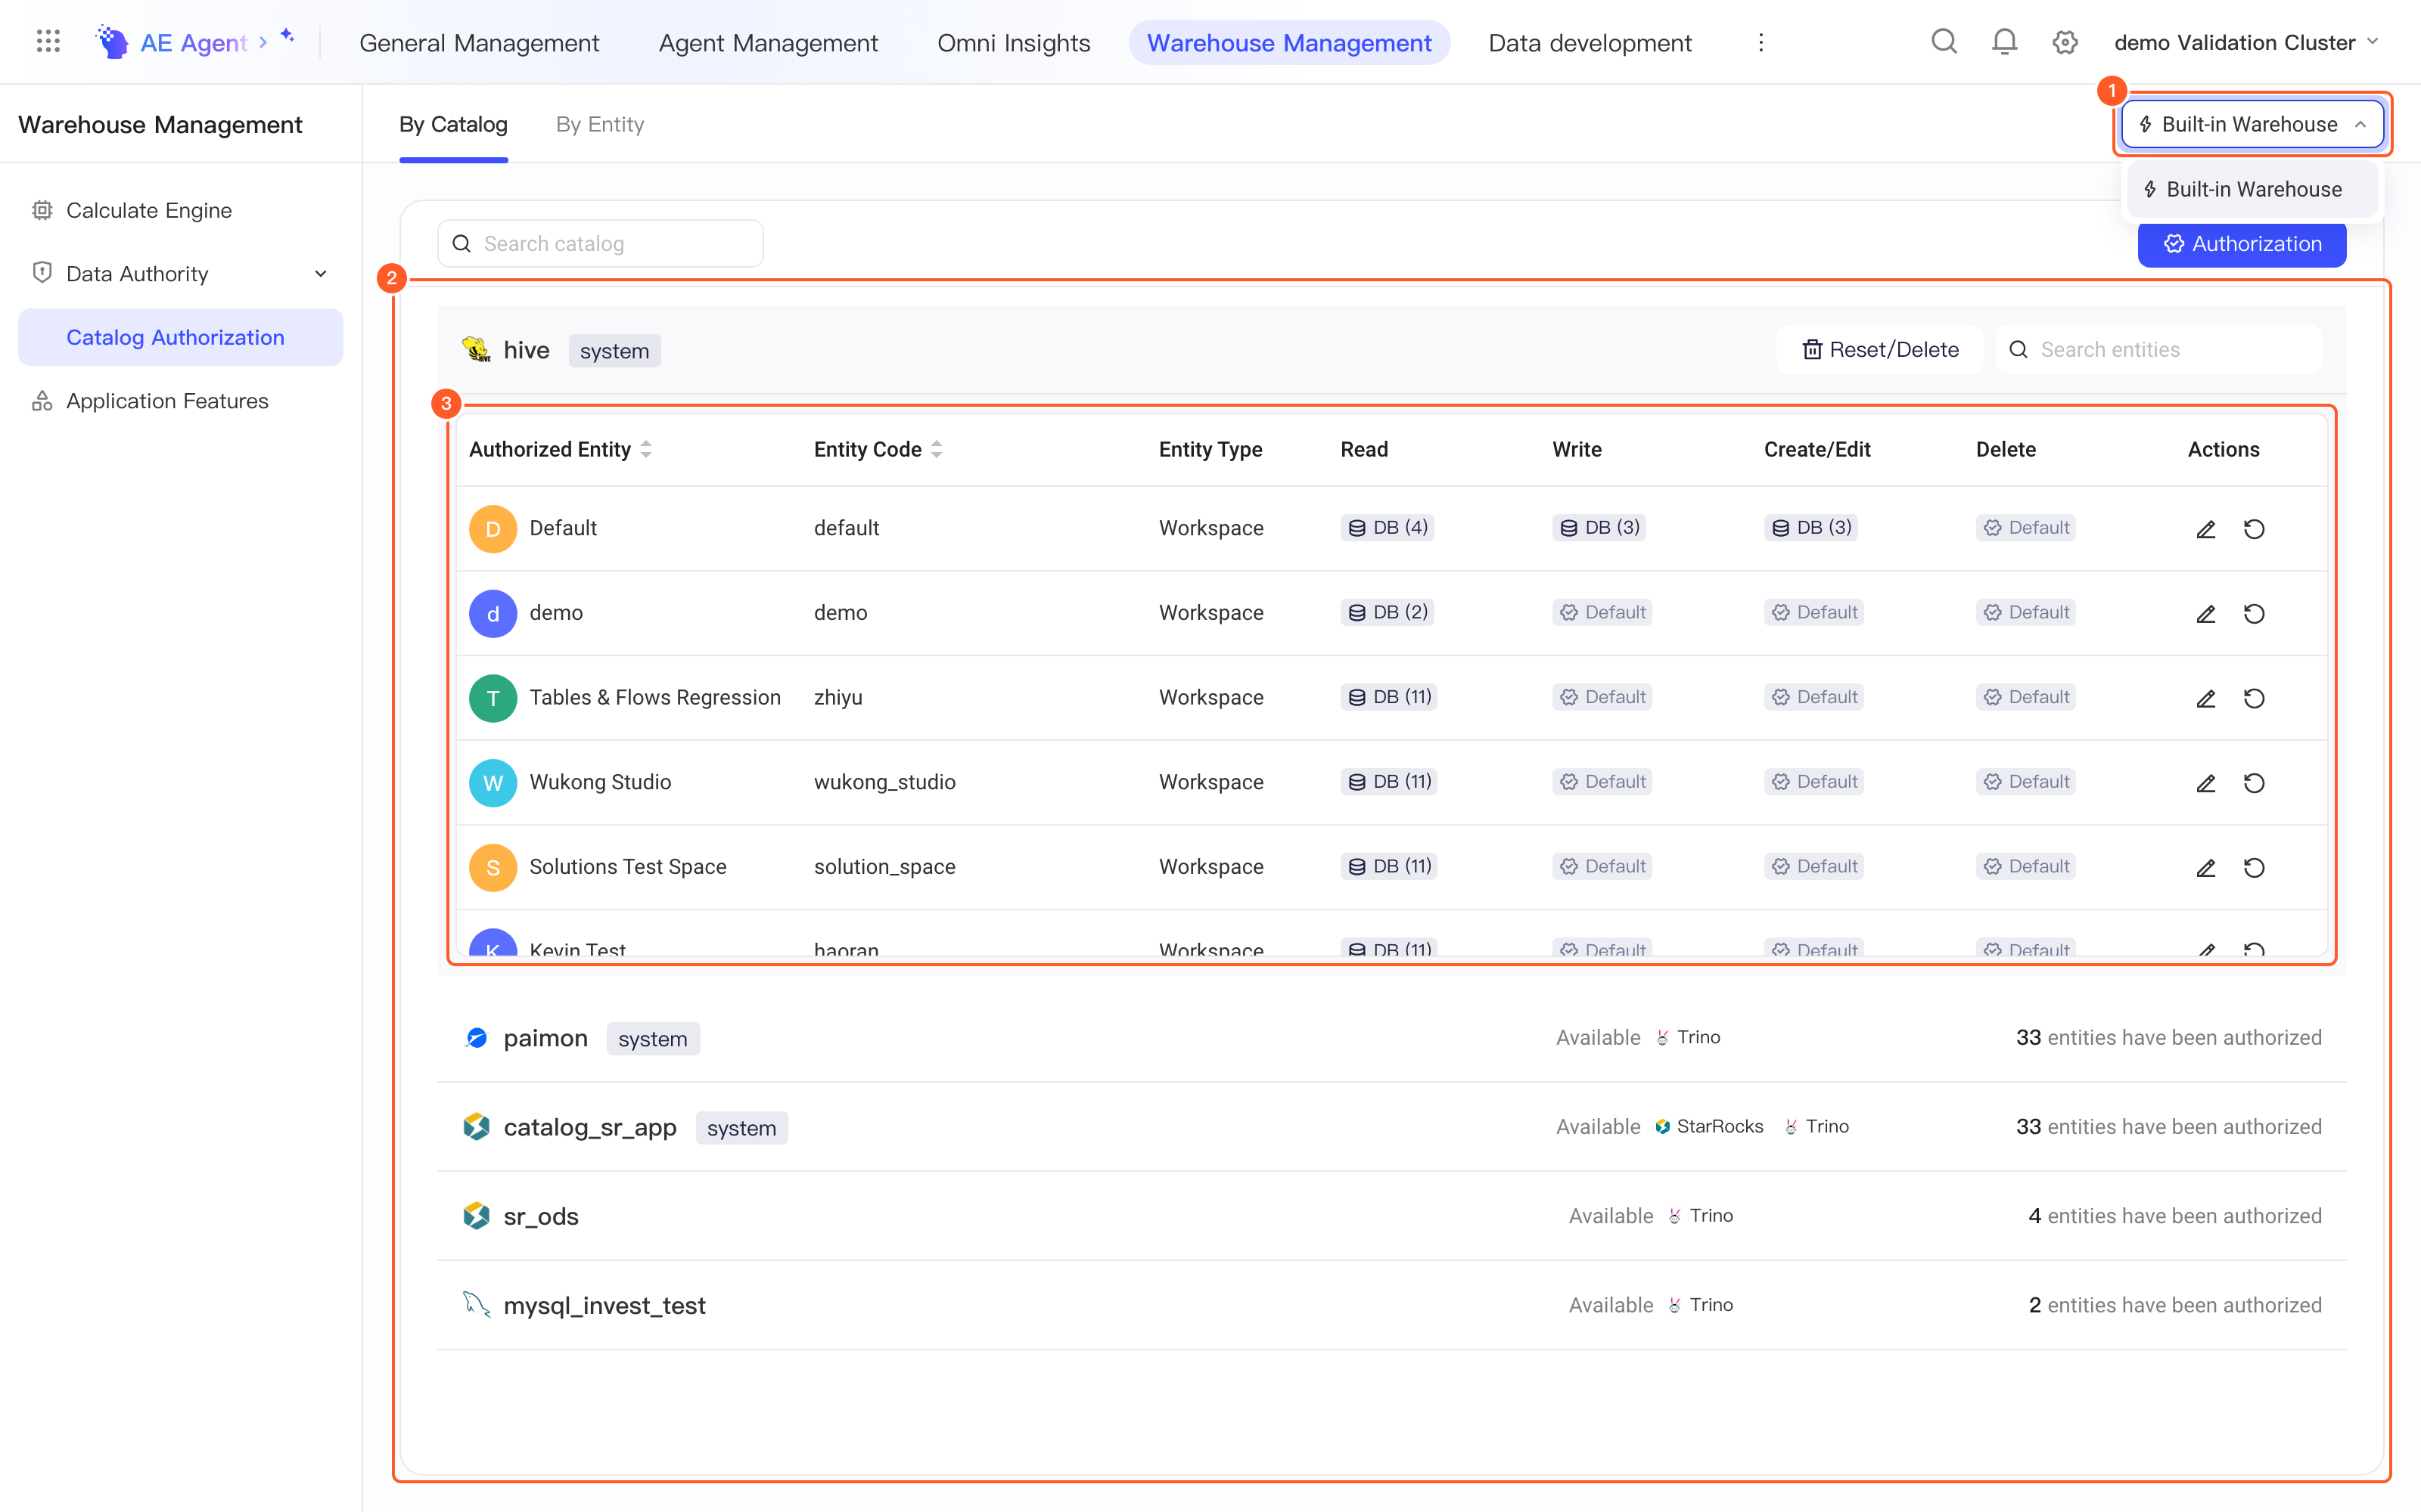The width and height of the screenshot is (2421, 1512).
Task: Click the hive catalog icon
Action: point(476,350)
